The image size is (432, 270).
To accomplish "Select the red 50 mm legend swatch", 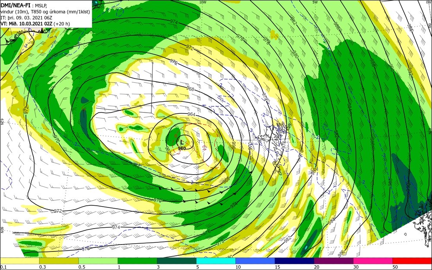I will (x=412, y=261).
